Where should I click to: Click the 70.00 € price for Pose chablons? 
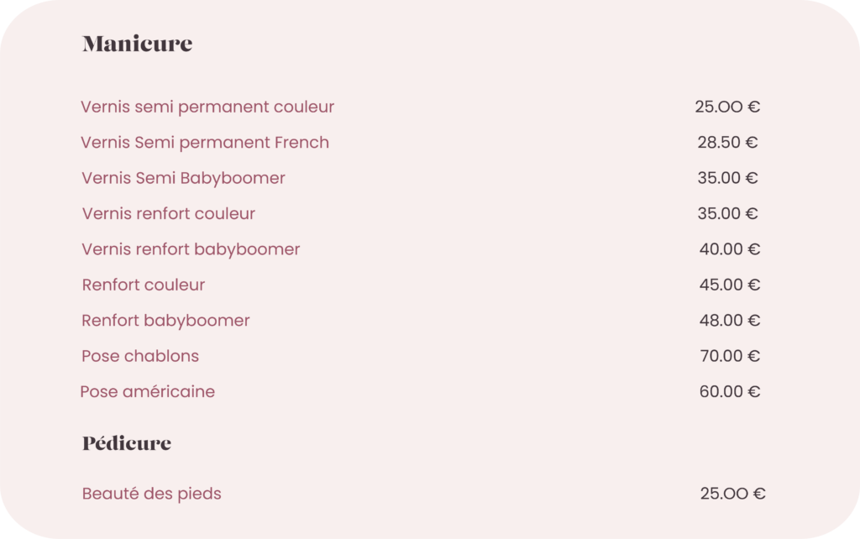click(x=730, y=356)
